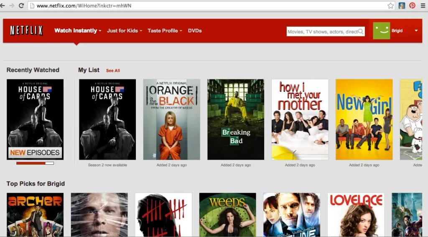Open Orange is the New Black poster
This screenshot has width=428, height=237.
click(172, 119)
